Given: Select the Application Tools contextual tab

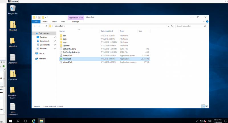Looking at the screenshot, I should (x=76, y=18).
